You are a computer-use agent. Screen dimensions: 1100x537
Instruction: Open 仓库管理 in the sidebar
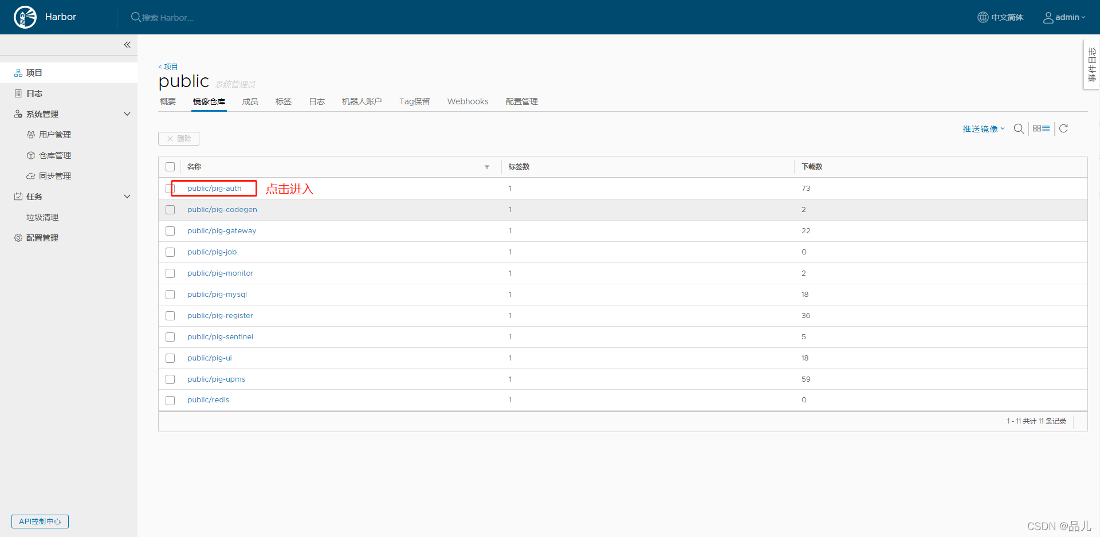point(55,155)
